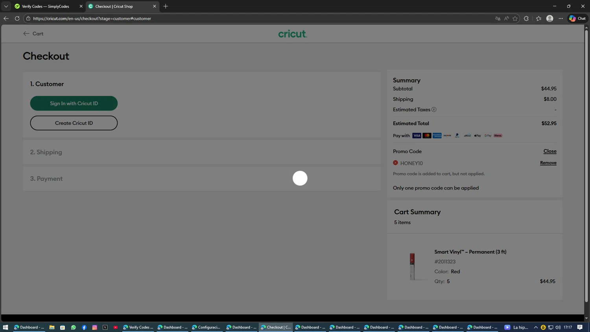The height and width of the screenshot is (332, 590).
Task: Click Google Pay payment icon
Action: click(x=488, y=136)
